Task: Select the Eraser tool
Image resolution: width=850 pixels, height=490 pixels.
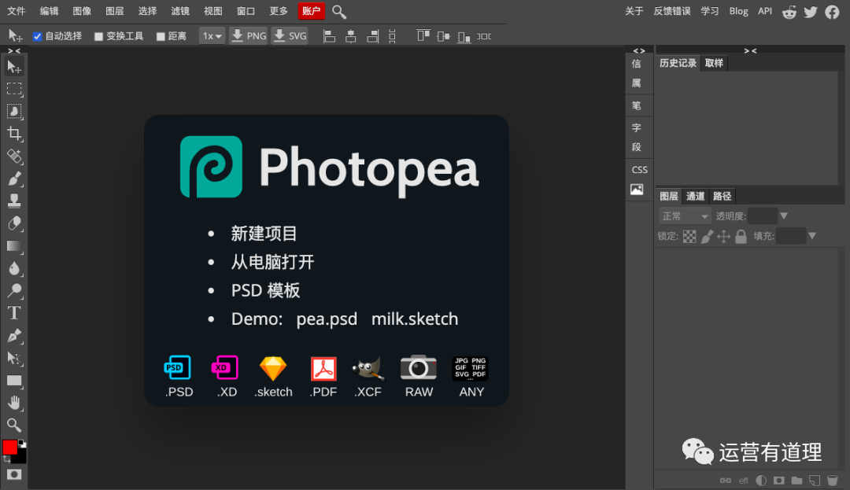Action: click(x=14, y=223)
